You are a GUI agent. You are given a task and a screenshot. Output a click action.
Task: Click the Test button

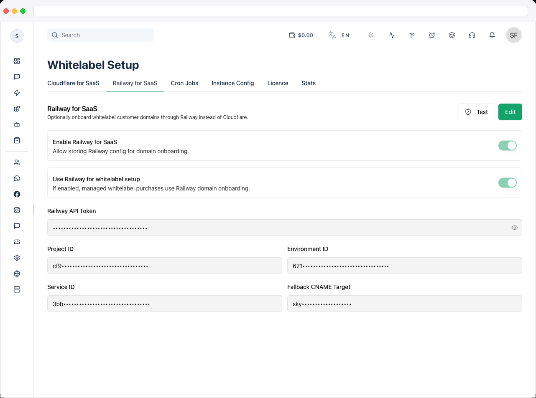476,112
